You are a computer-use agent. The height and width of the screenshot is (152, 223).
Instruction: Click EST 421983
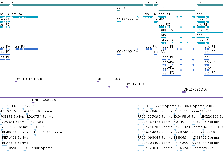coord(31,125)
